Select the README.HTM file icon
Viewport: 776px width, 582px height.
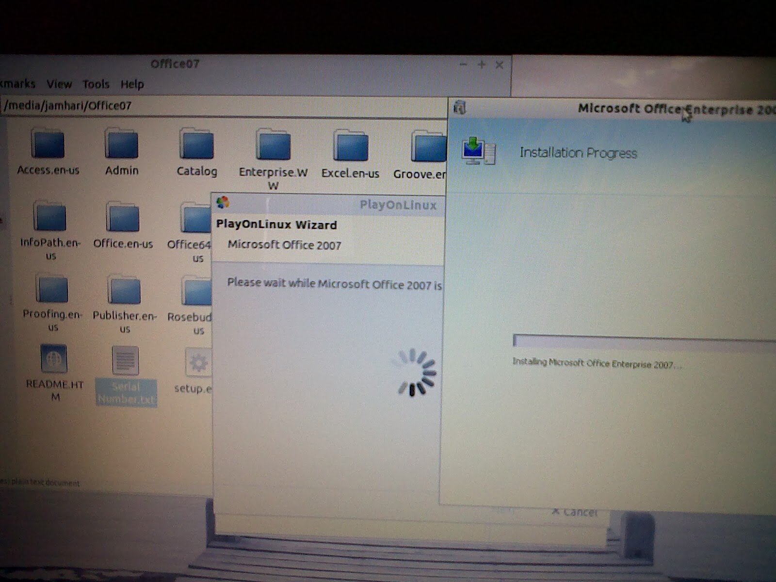click(x=53, y=358)
